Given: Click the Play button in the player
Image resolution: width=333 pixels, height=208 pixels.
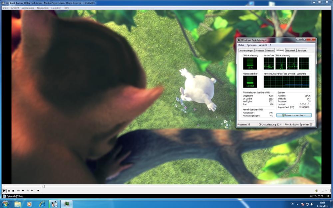Looking at the screenshot, I should click(4, 191).
